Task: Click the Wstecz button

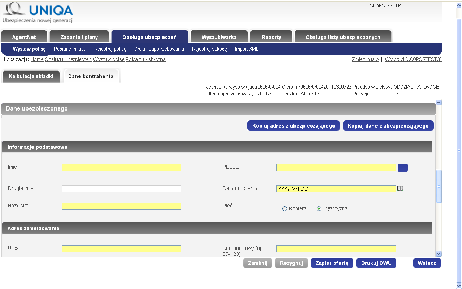Action: click(x=427, y=263)
